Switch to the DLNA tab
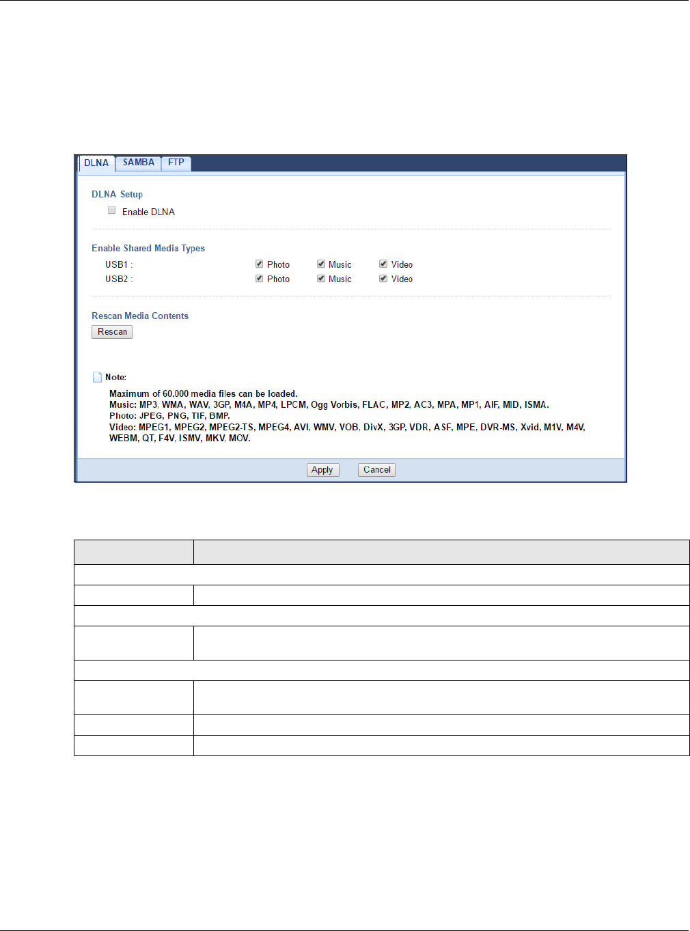Screen dimensions: 690x931 (x=96, y=163)
